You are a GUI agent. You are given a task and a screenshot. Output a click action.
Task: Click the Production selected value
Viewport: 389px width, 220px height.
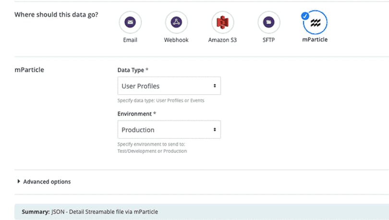[138, 130]
